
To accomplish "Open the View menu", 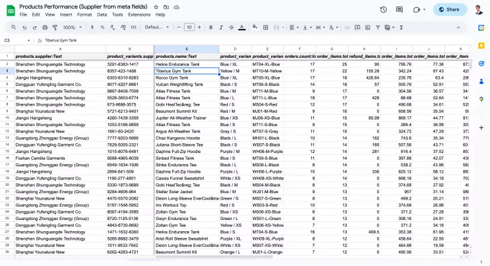I will coord(50,14).
